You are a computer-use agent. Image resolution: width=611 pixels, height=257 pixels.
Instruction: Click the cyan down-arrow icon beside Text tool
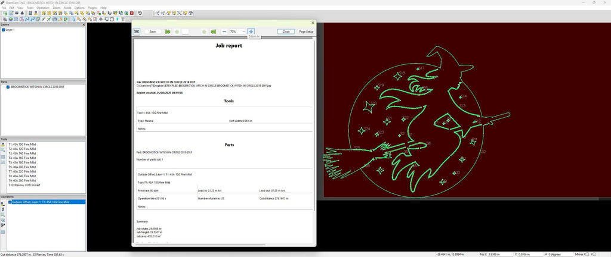coord(118,19)
